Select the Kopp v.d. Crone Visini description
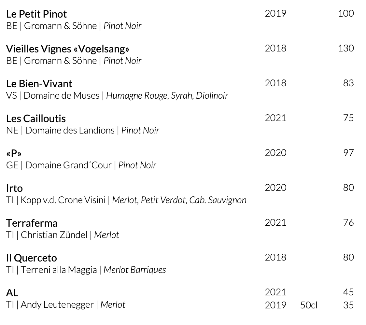The image size is (366, 325). (126, 200)
